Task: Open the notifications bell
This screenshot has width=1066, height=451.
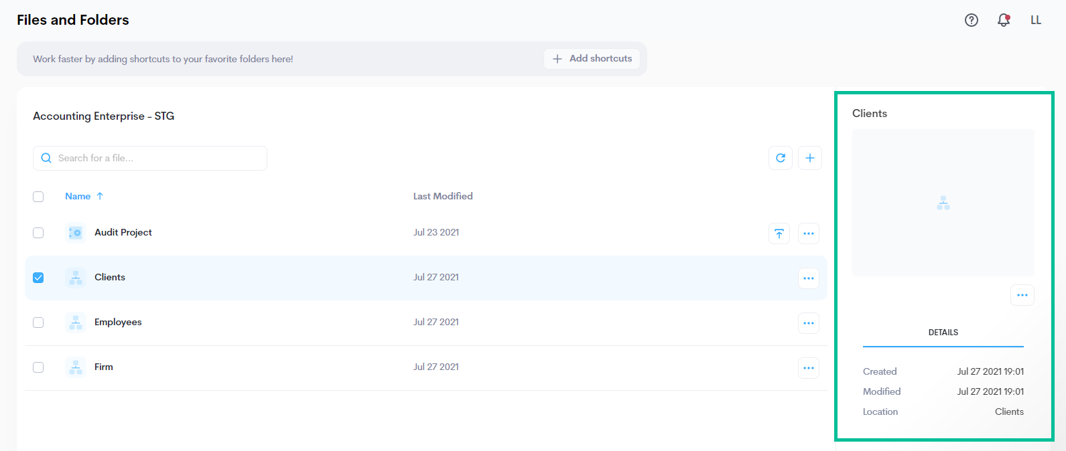Action: click(x=1003, y=20)
